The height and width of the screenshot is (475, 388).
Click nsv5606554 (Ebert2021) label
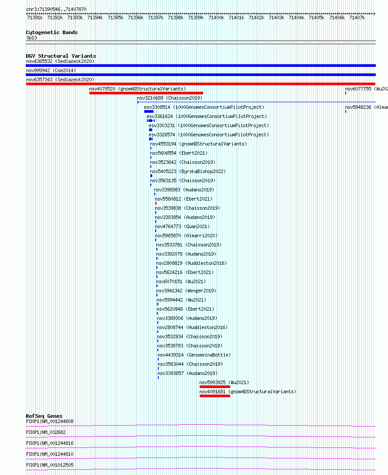pos(179,153)
